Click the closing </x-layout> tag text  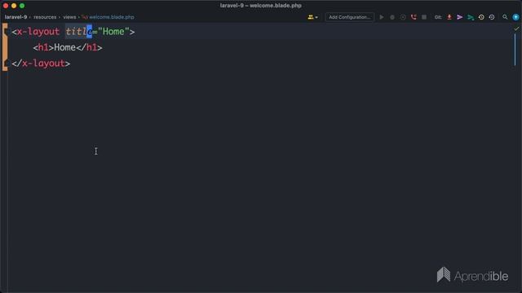tap(41, 63)
